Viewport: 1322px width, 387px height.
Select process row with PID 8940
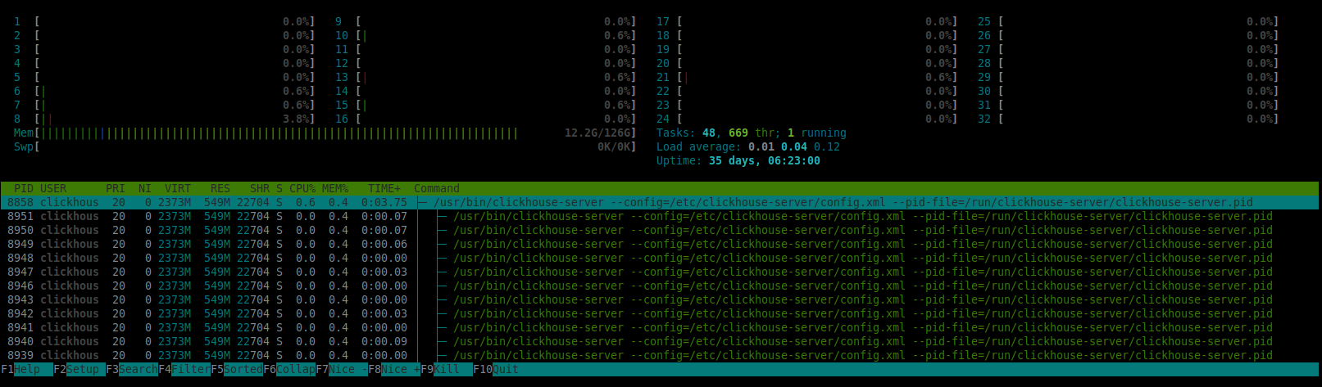(660, 341)
